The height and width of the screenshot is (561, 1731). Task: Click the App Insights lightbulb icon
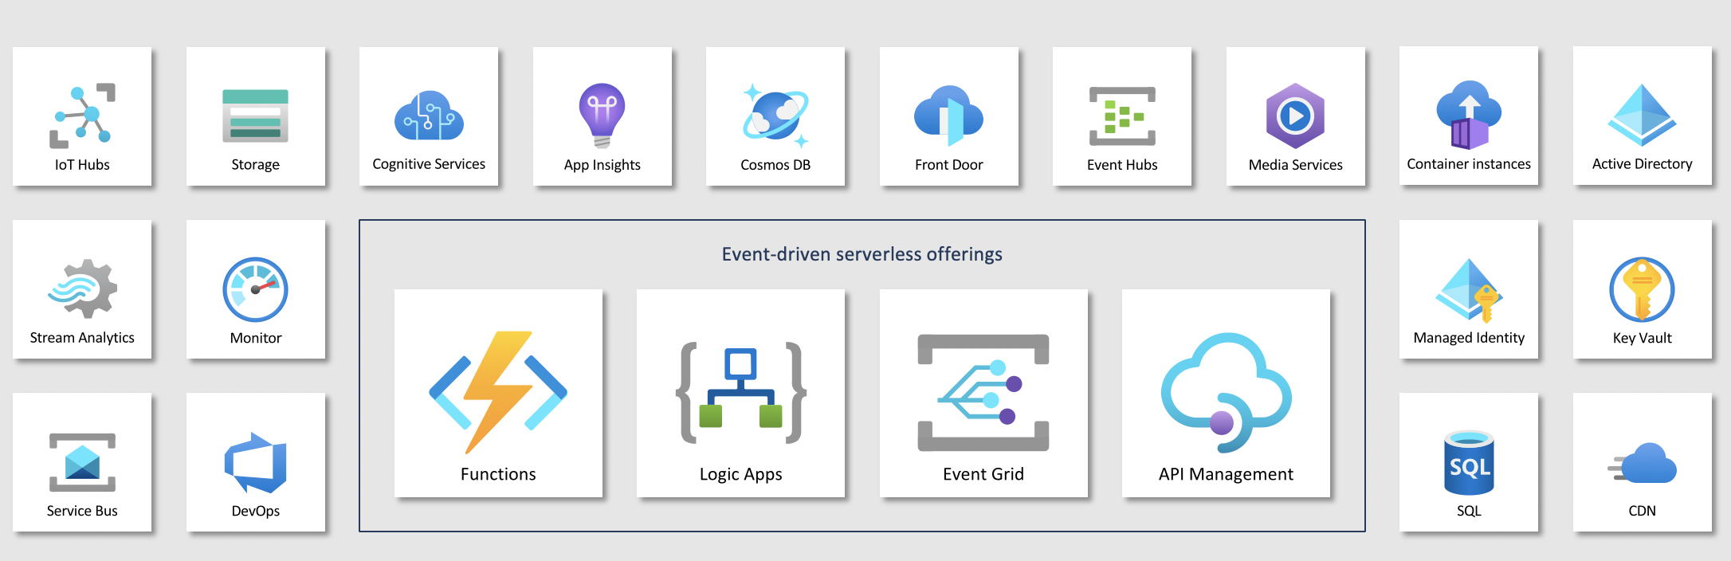coord(602,116)
